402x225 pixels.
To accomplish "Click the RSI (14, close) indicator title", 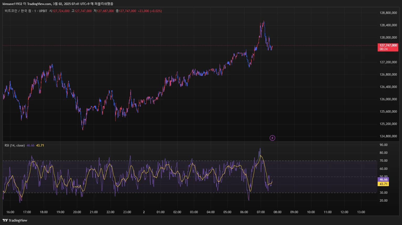I will (x=15, y=145).
